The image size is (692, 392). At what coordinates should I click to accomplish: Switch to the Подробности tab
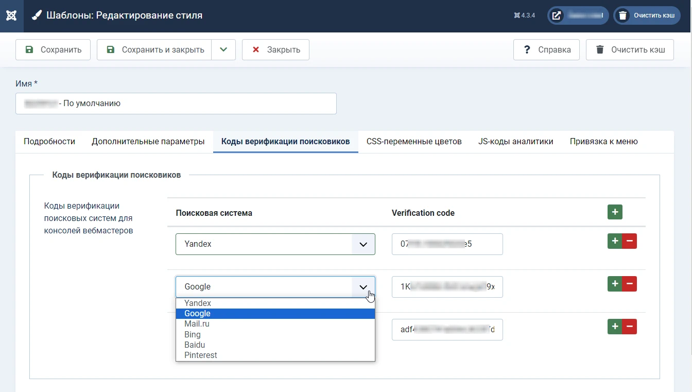click(x=49, y=141)
